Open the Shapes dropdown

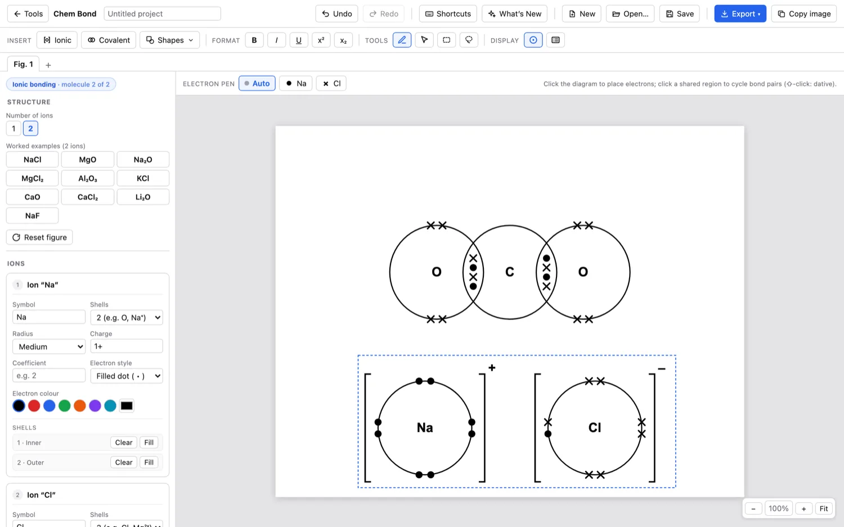pyautogui.click(x=169, y=40)
